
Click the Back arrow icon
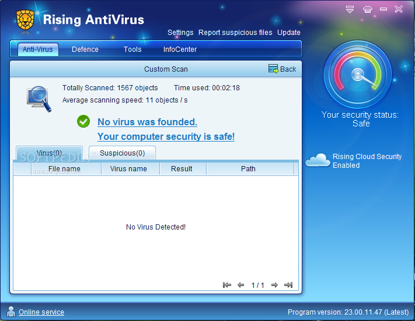pyautogui.click(x=273, y=69)
